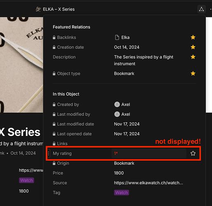Open the Elka backlink object
This screenshot has width=212, height=206.
(x=125, y=37)
